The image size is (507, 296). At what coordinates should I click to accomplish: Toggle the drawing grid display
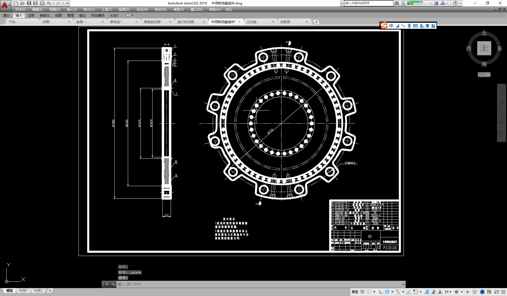coord(362,292)
